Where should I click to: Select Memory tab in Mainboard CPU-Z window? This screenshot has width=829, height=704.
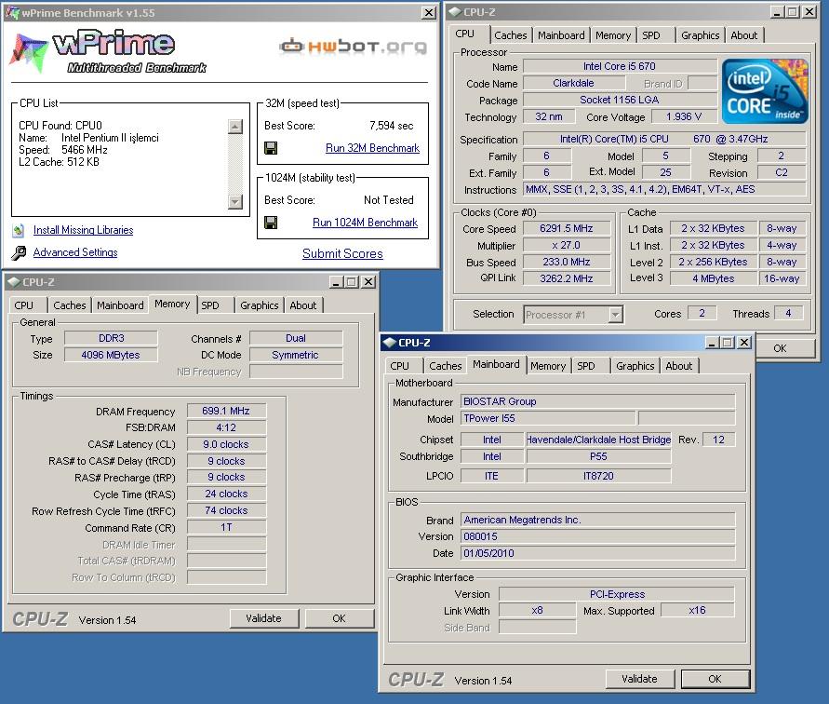548,366
